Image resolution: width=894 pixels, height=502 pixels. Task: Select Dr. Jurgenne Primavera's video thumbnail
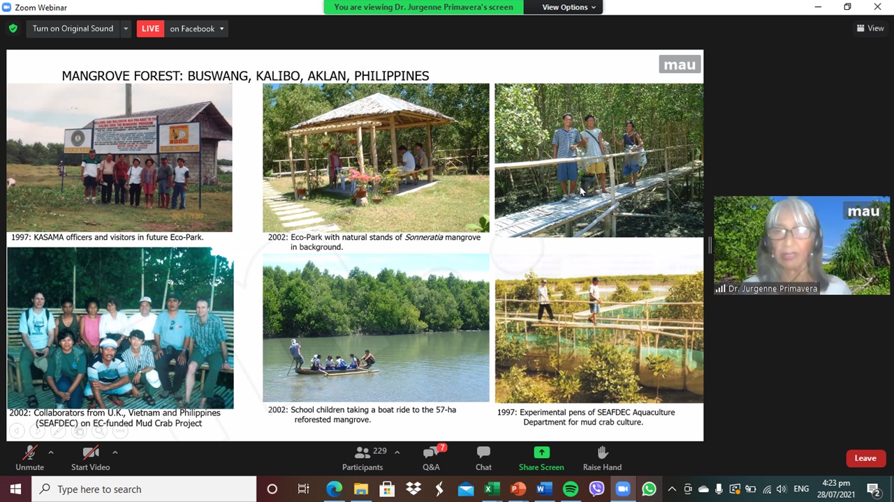coord(802,245)
